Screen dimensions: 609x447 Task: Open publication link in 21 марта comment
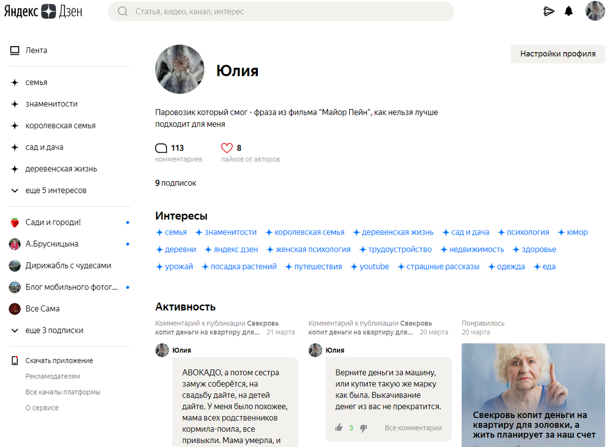pos(217,328)
